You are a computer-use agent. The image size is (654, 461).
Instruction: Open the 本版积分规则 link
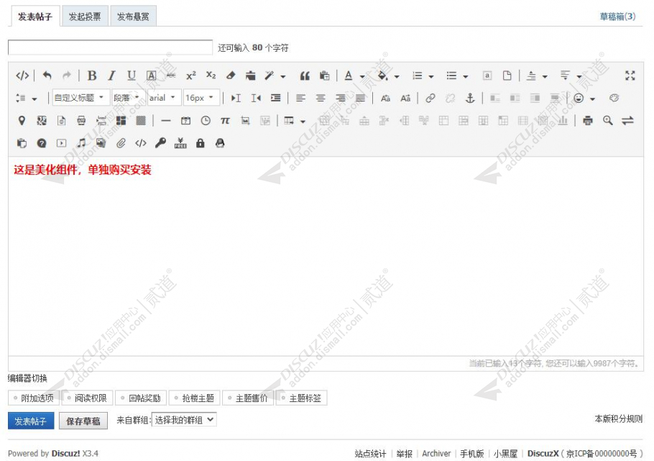click(x=619, y=419)
